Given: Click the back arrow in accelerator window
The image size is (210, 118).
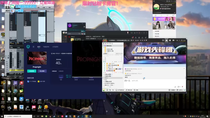Looking at the screenshot, I should click(34, 47).
